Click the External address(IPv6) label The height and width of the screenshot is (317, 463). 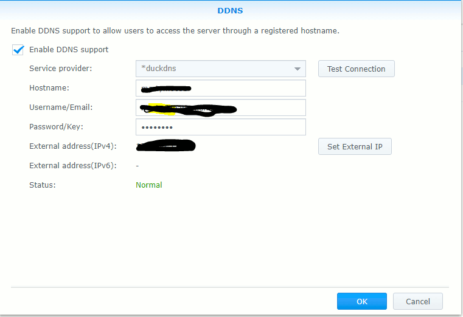click(x=72, y=165)
